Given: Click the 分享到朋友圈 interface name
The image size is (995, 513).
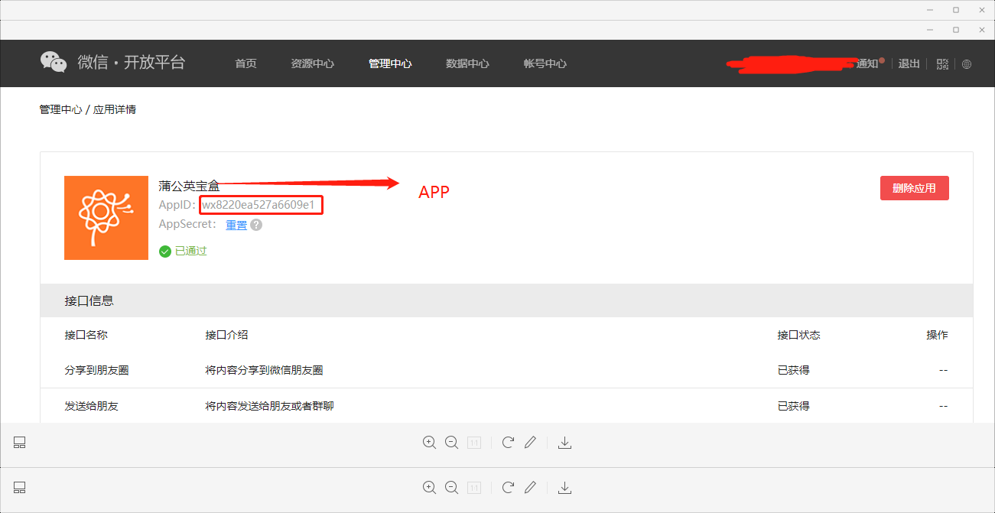Looking at the screenshot, I should (96, 370).
